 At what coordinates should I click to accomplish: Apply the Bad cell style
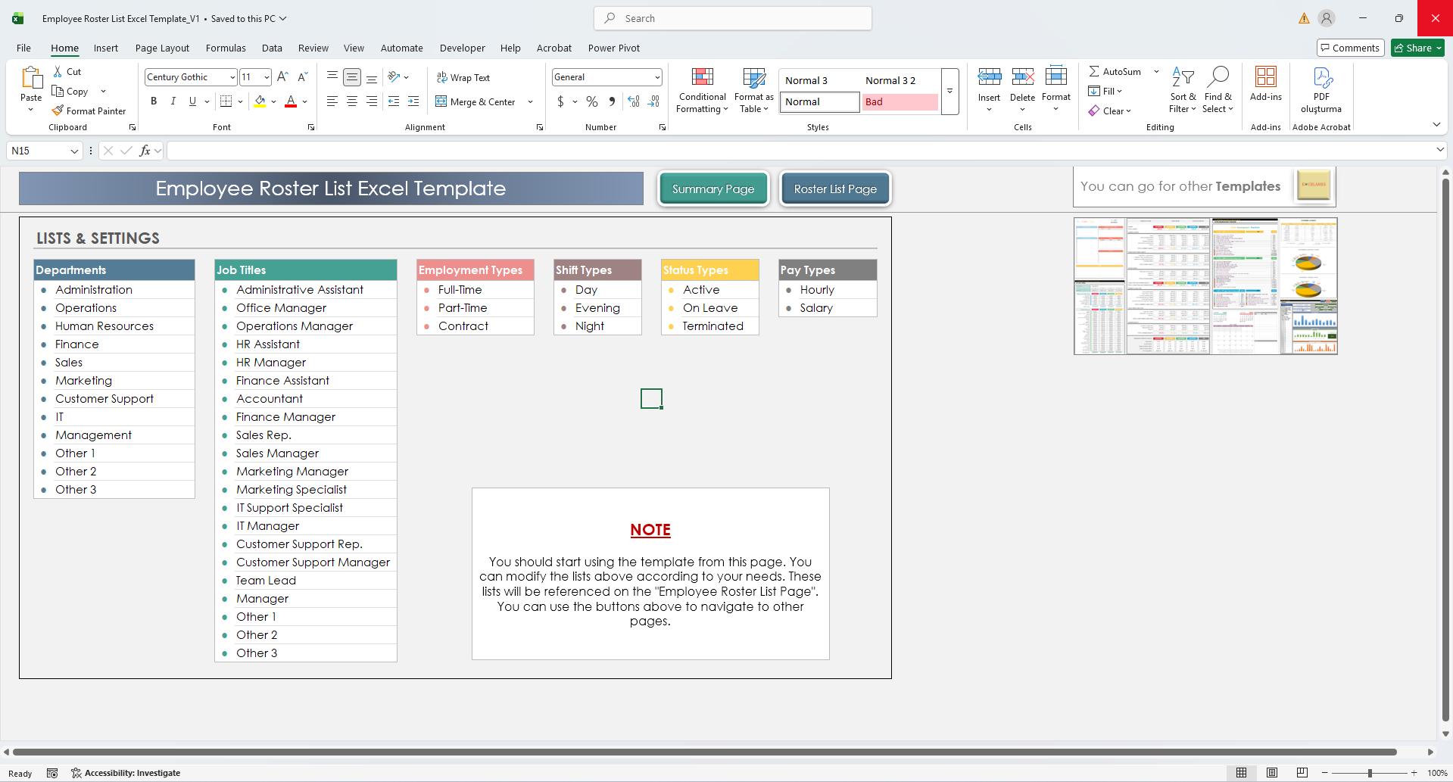point(900,101)
